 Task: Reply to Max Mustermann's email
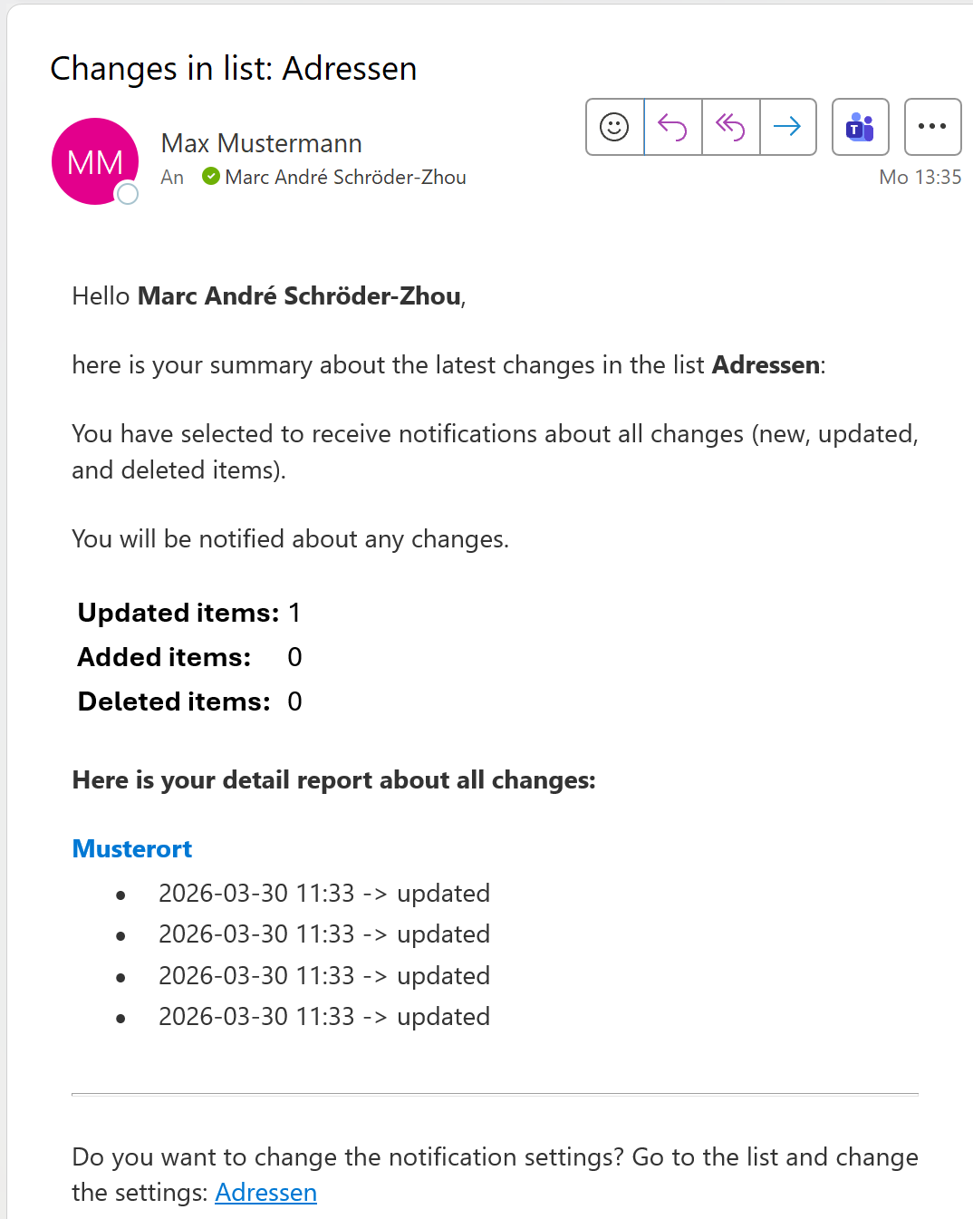pos(672,127)
